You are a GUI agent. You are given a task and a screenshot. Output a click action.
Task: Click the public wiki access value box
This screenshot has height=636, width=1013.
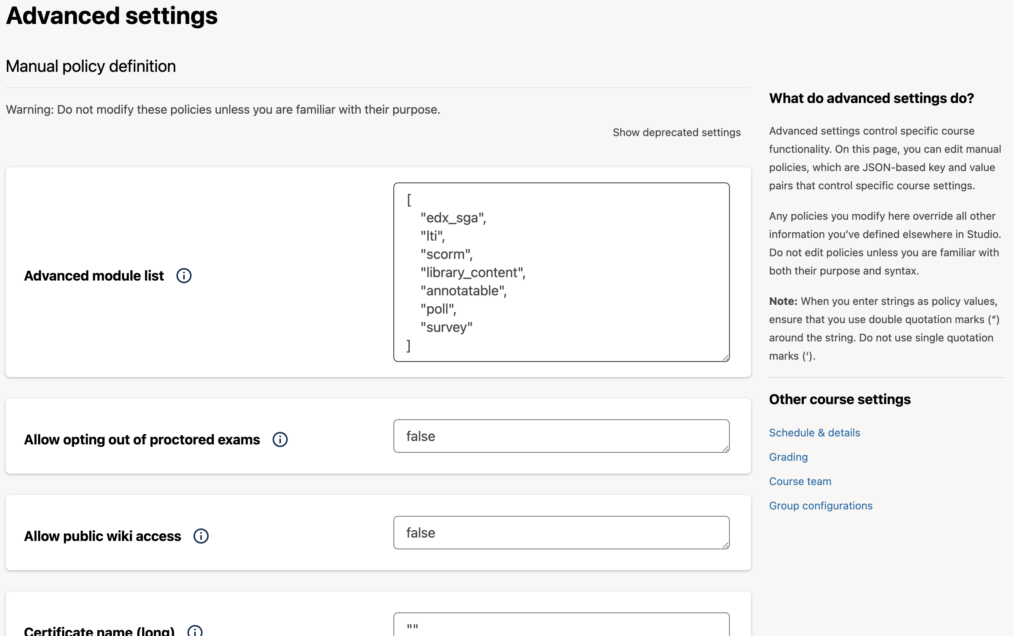[x=561, y=533]
